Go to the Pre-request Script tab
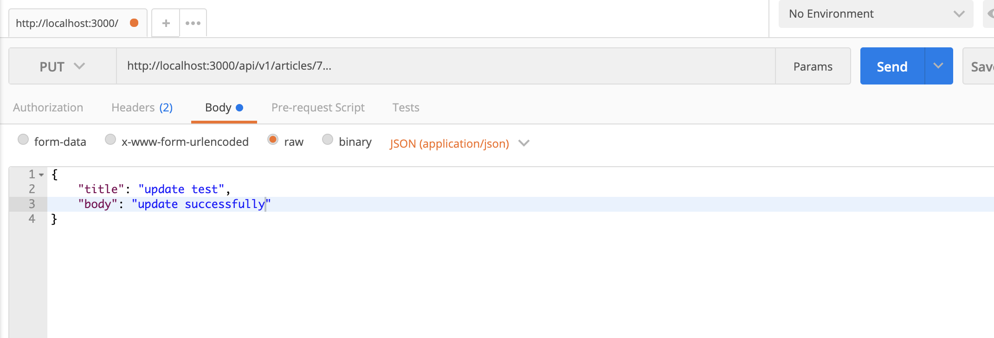Viewport: 994px width, 338px height. pos(318,108)
